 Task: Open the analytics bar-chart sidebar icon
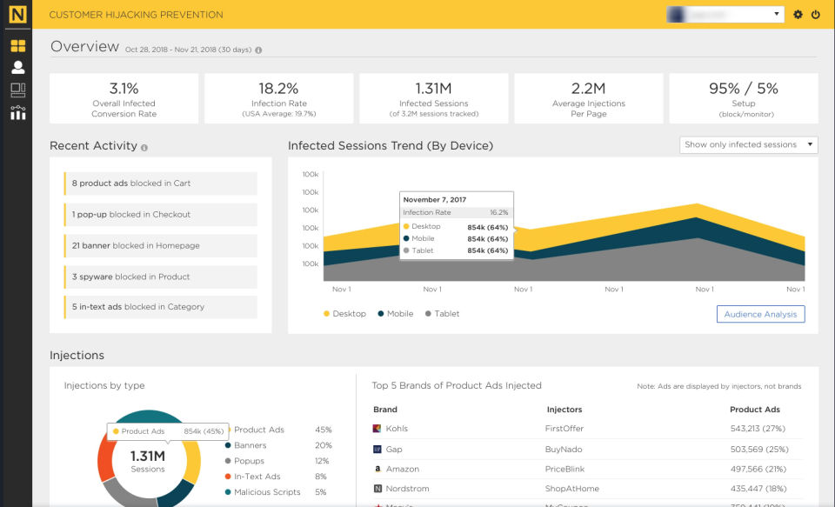click(x=18, y=112)
